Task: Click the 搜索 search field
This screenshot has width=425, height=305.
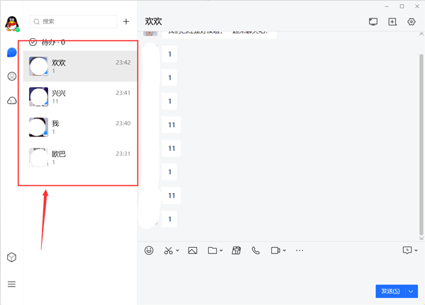Action: pyautogui.click(x=74, y=22)
